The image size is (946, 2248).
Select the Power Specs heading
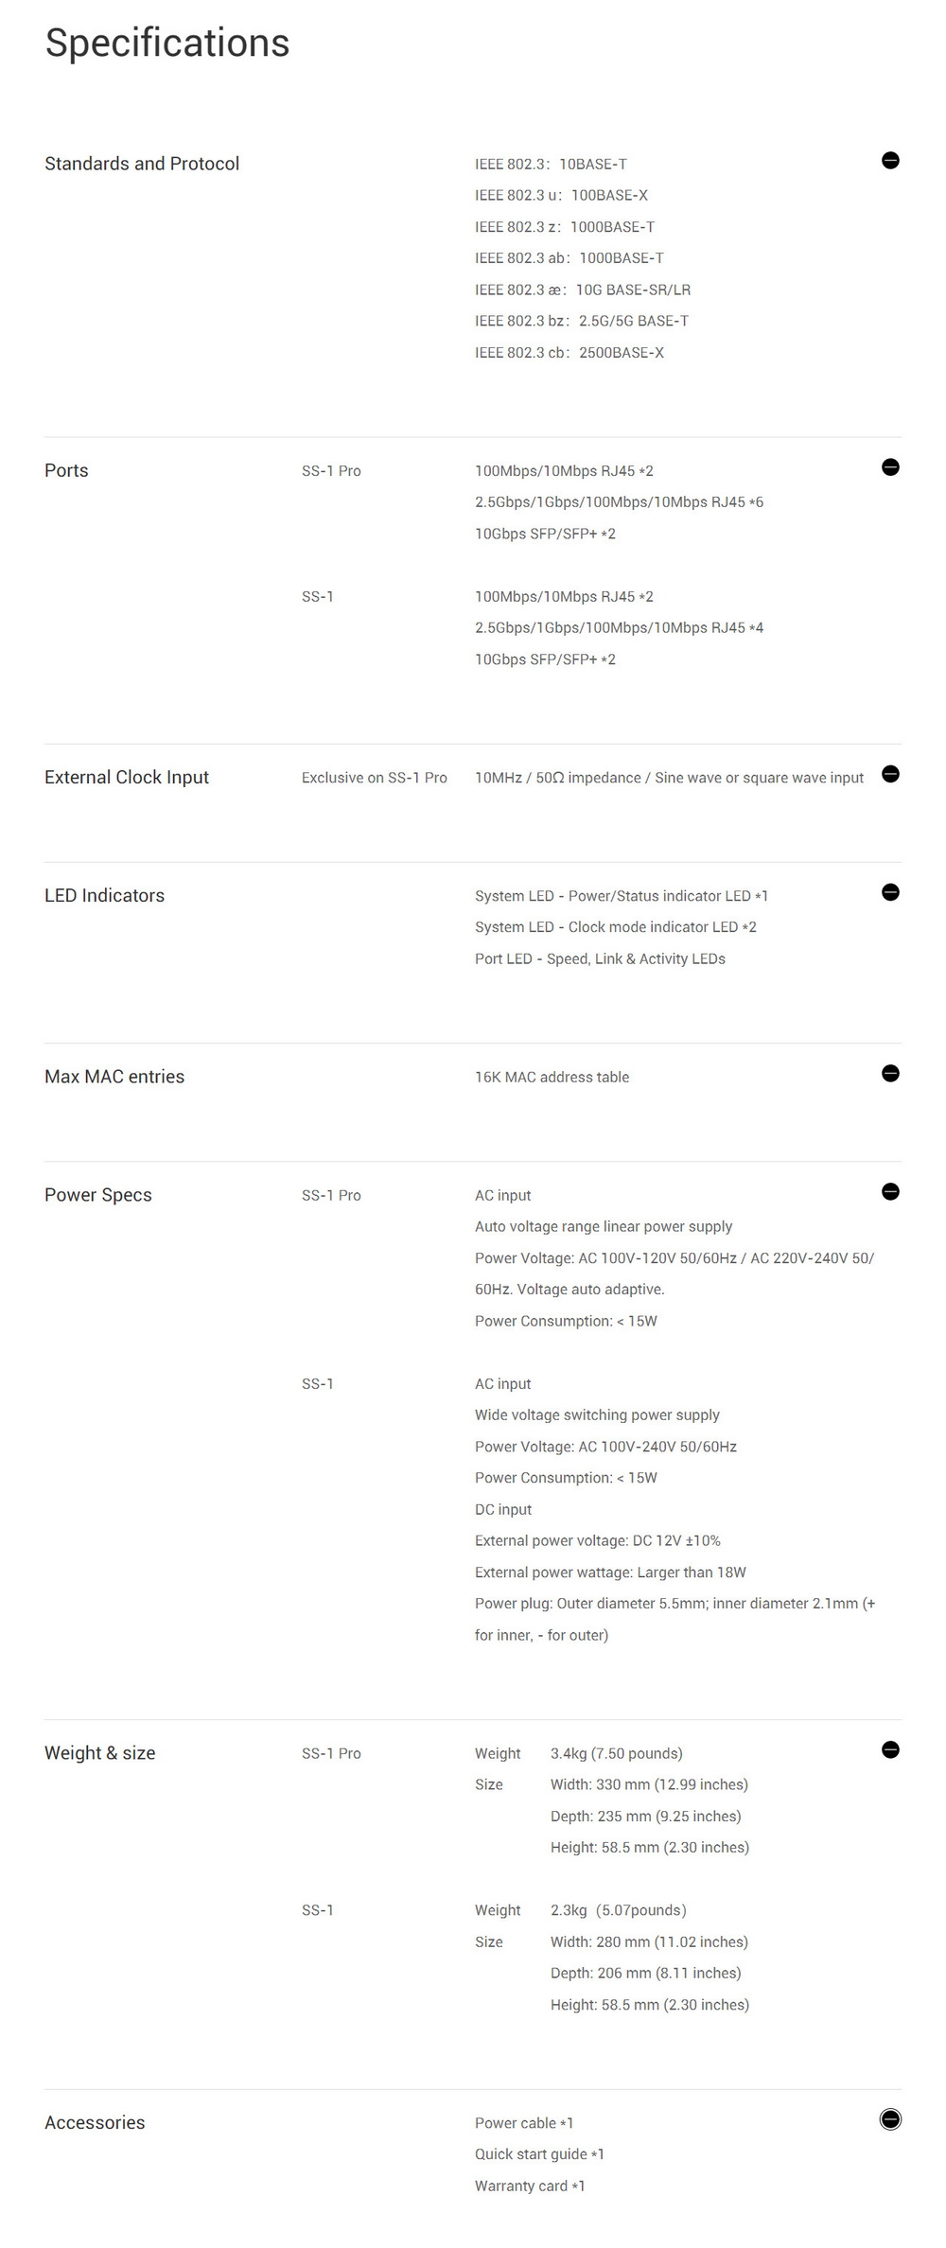tap(98, 1194)
